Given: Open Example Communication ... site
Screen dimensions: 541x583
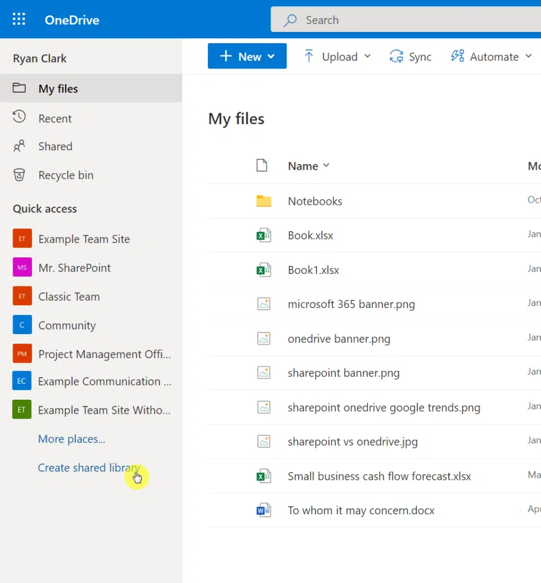Looking at the screenshot, I should pyautogui.click(x=105, y=381).
